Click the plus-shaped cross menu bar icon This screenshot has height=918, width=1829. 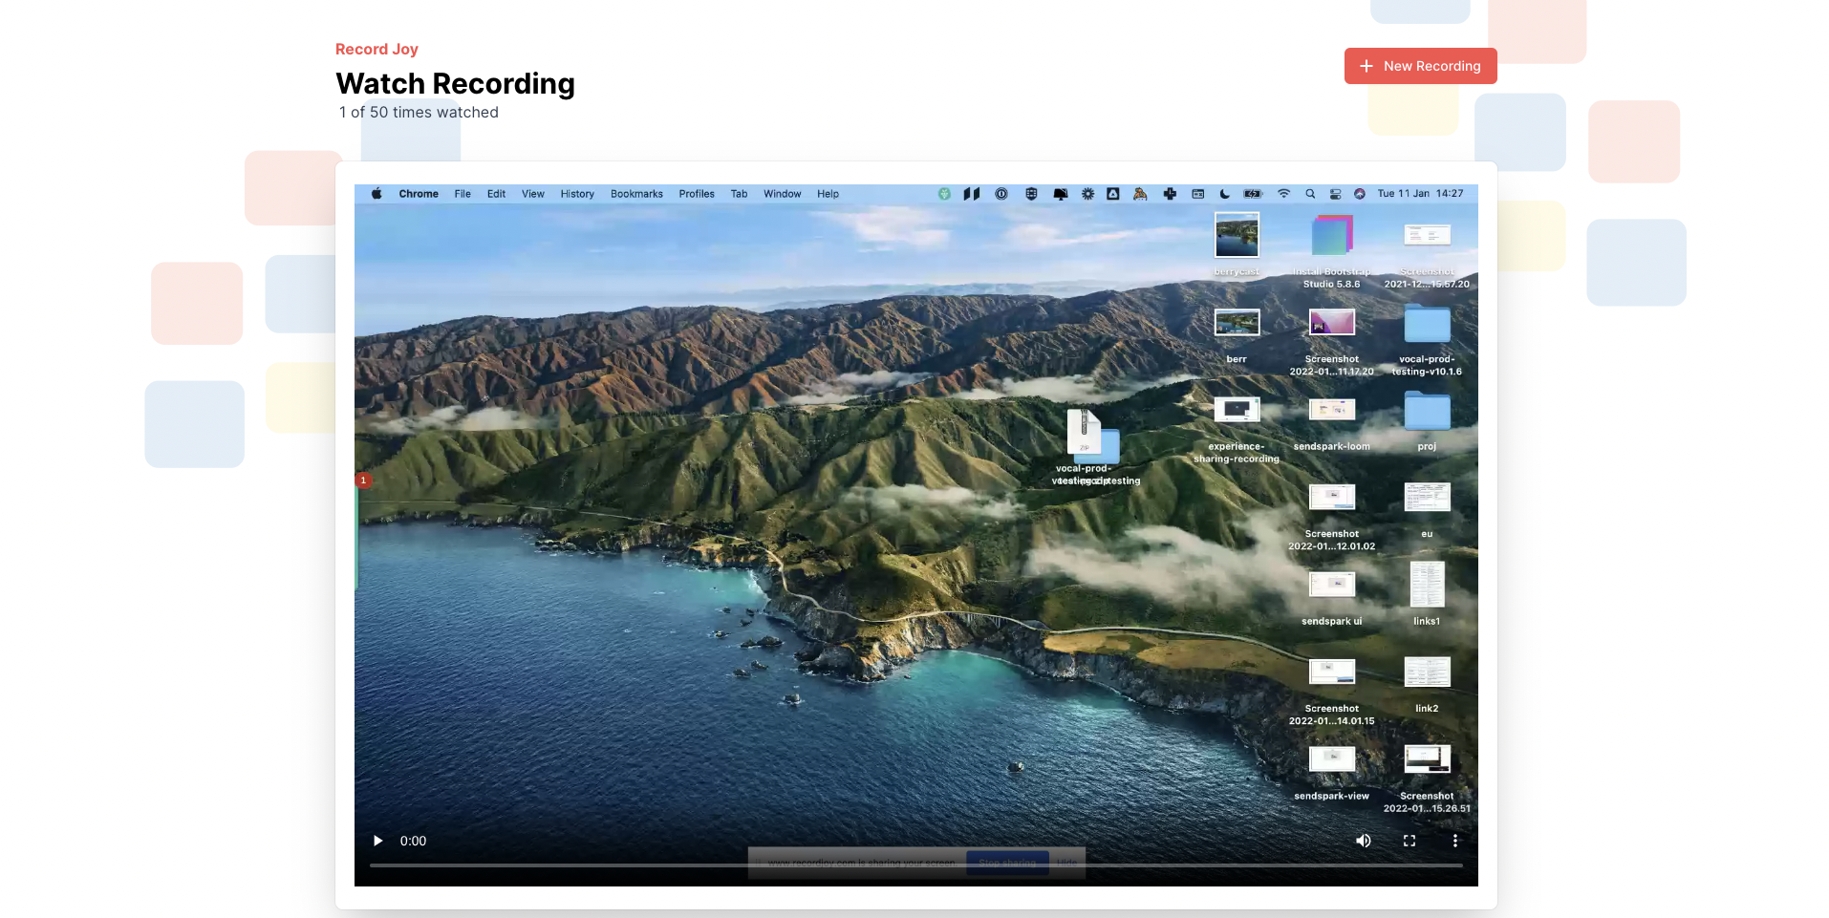pyautogui.click(x=1170, y=194)
